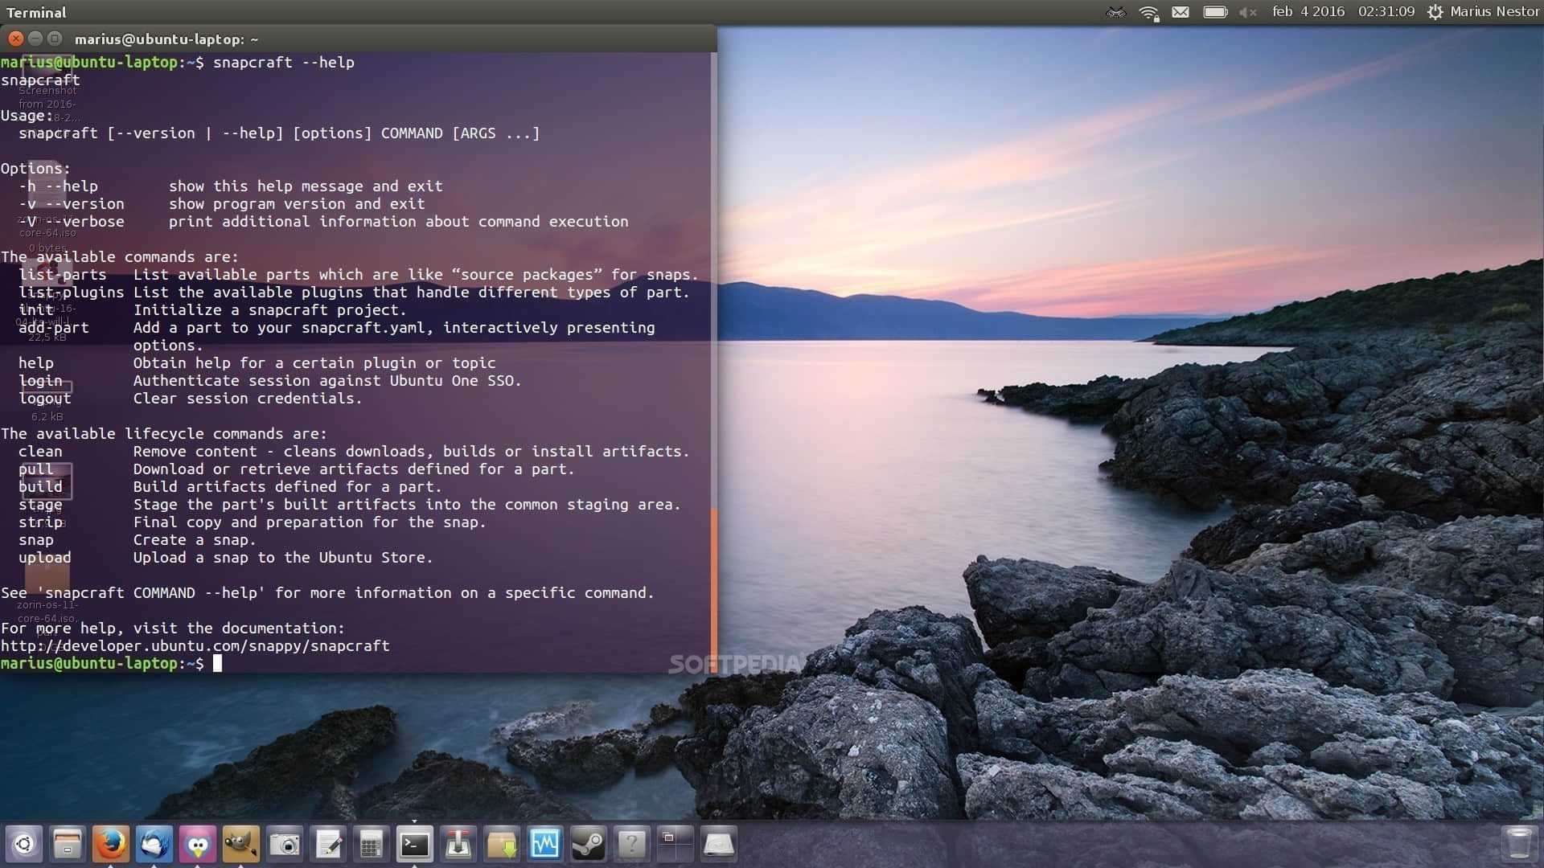Click the Ubuntu Dash button
Image resolution: width=1544 pixels, height=868 pixels.
[23, 844]
